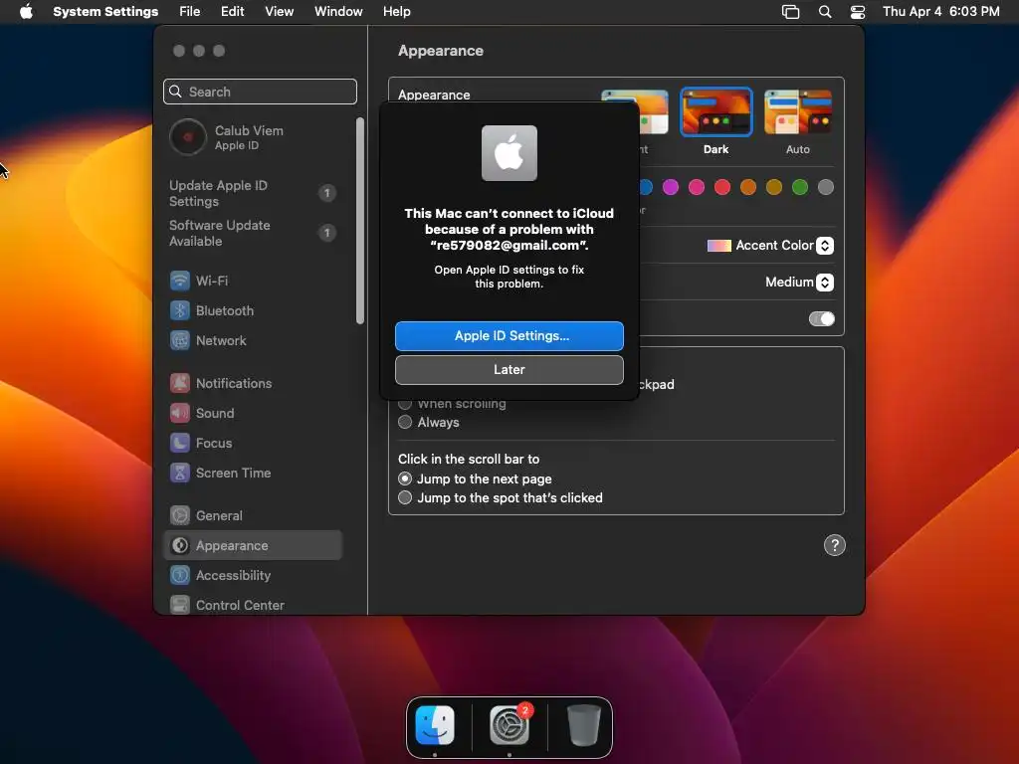Image resolution: width=1019 pixels, height=764 pixels.
Task: Click the Apple logo in the dialog
Action: click(x=509, y=153)
